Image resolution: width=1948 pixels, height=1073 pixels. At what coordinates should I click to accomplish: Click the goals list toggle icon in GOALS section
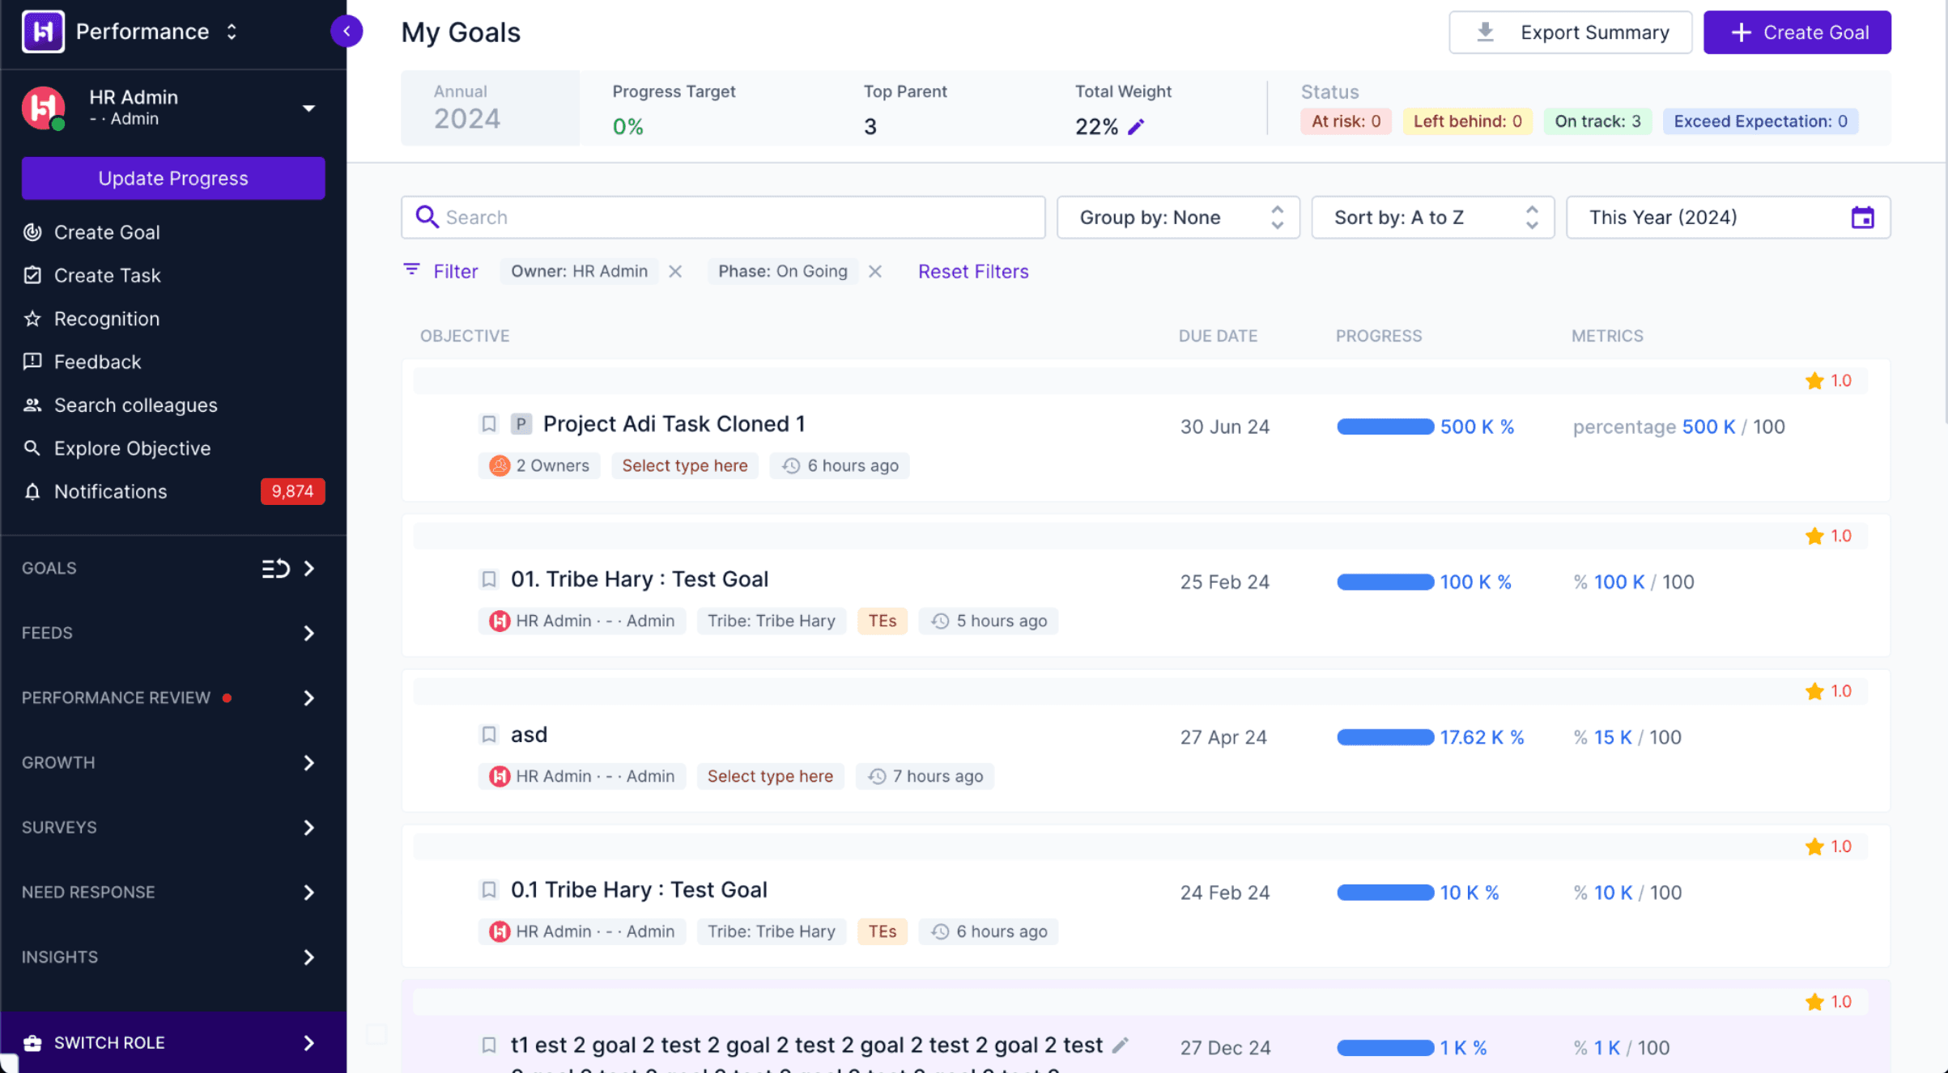tap(275, 568)
